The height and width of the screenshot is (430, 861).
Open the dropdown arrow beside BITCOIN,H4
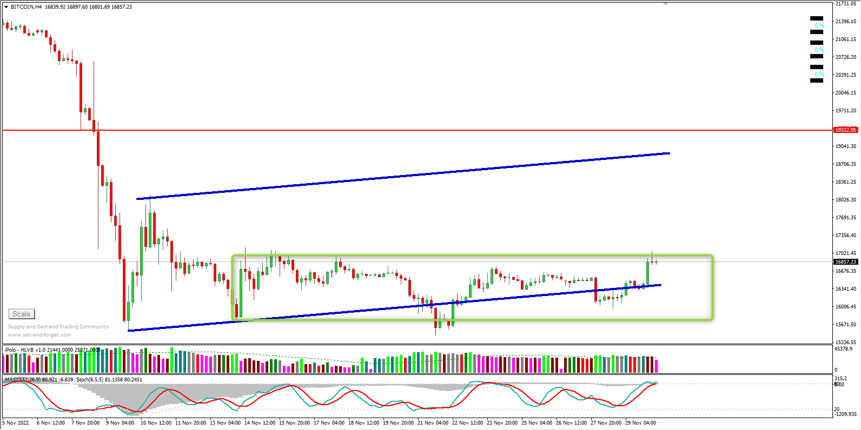[x=6, y=7]
